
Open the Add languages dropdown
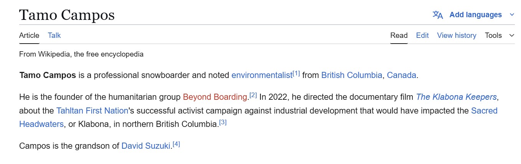point(475,15)
